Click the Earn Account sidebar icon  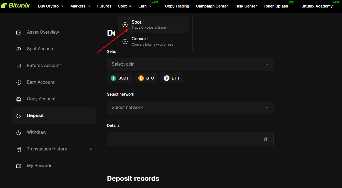19,82
